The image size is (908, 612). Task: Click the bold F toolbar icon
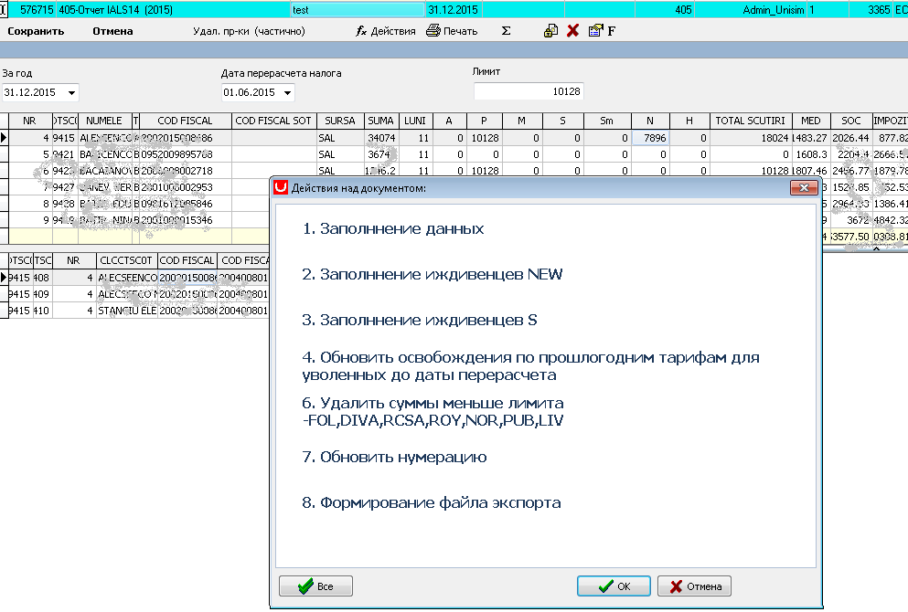pyautogui.click(x=612, y=31)
